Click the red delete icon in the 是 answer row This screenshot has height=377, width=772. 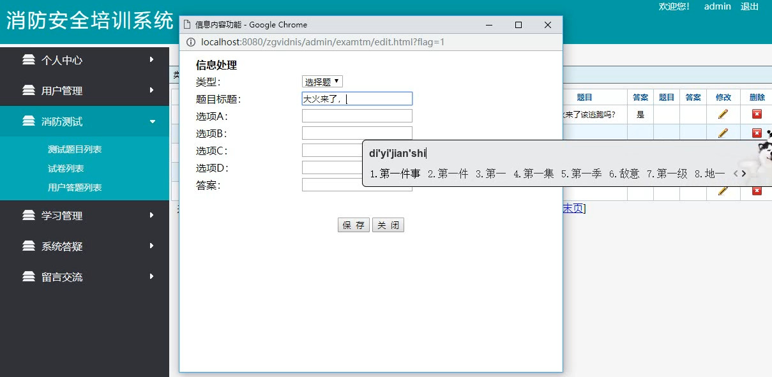pyautogui.click(x=757, y=114)
